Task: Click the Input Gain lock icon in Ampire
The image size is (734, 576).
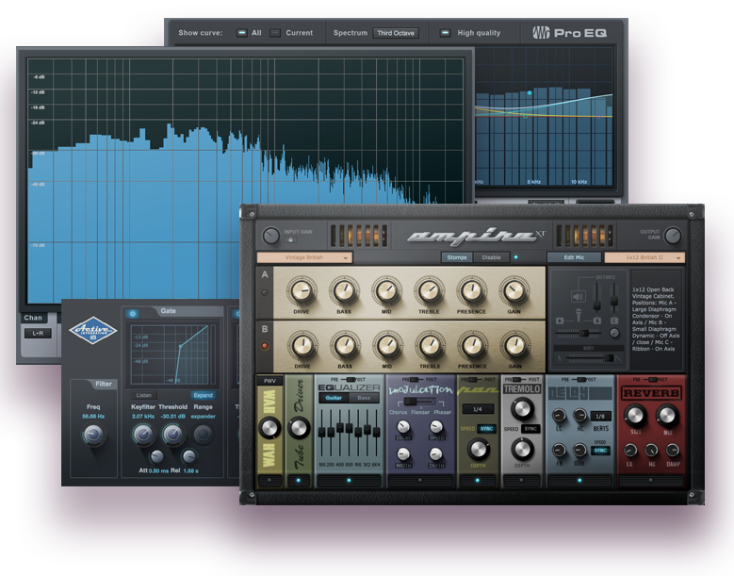Action: point(291,239)
